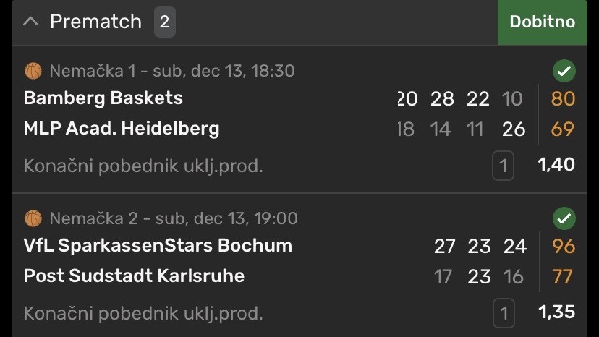Select VfL SparkassenStars Bochum team

pos(158,246)
